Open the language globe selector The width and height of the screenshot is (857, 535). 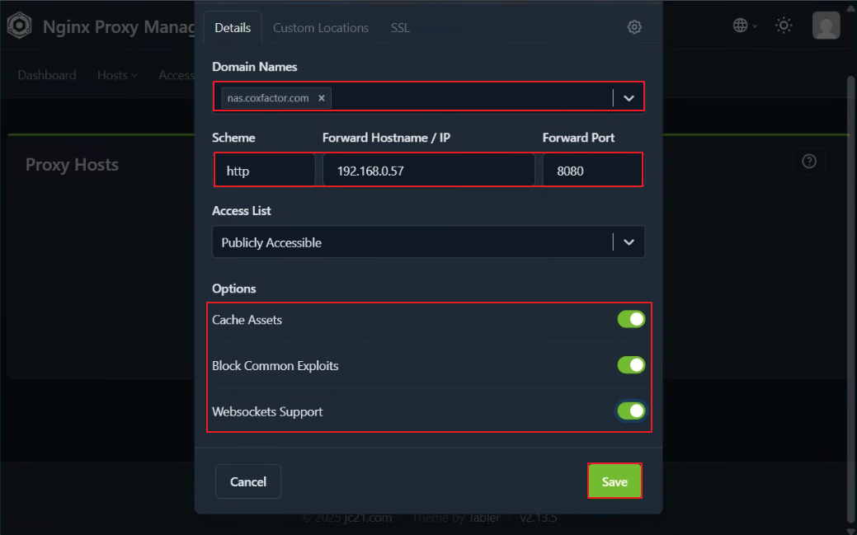click(744, 25)
